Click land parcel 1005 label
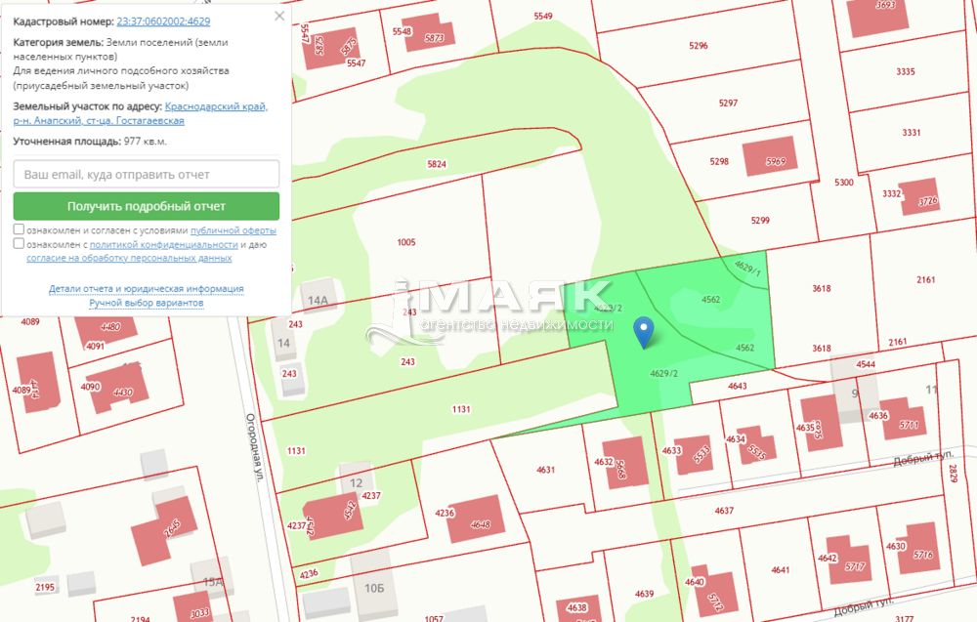Viewport: 977px width, 622px height. click(x=406, y=242)
